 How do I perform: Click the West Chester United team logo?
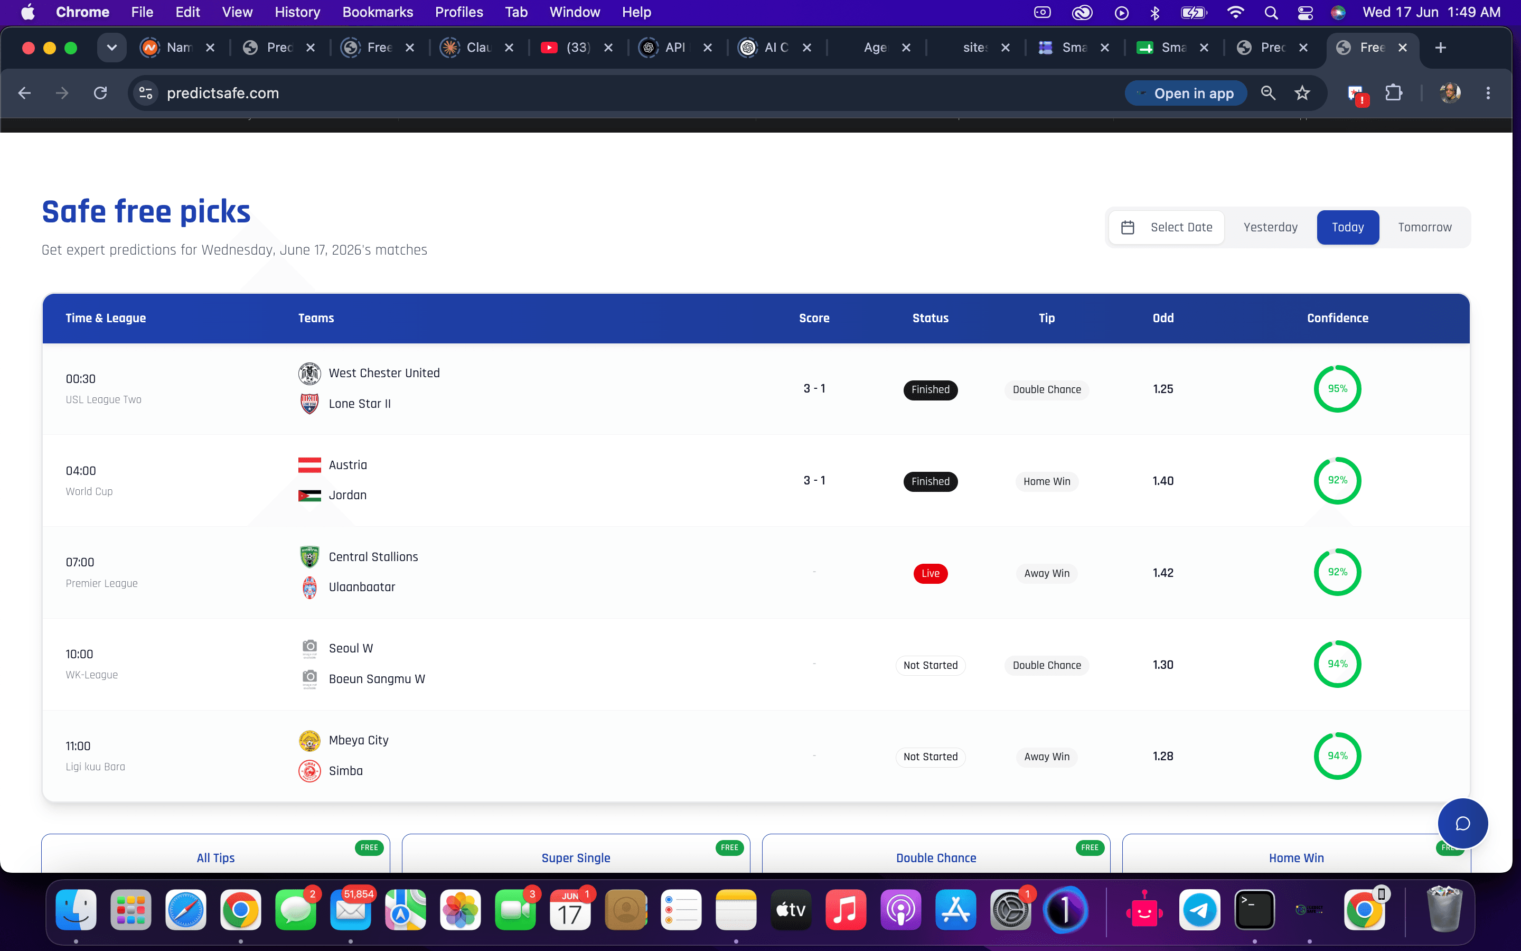(x=309, y=374)
